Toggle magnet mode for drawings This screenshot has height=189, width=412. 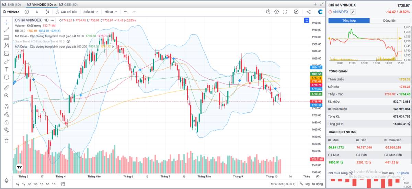6,106
